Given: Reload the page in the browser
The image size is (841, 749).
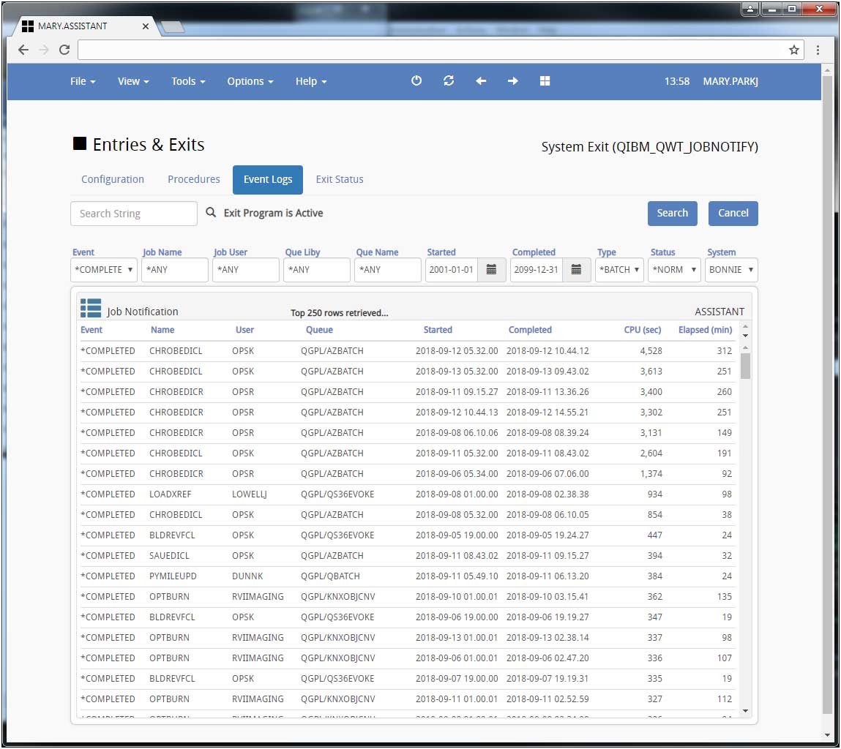Looking at the screenshot, I should 64,50.
